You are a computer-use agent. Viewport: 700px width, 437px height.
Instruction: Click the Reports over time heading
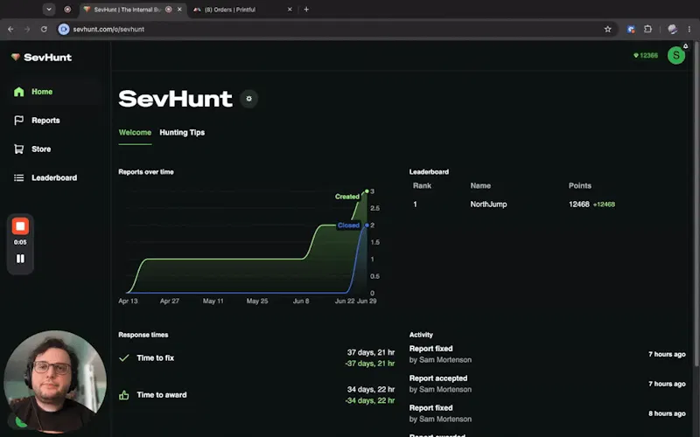coord(146,171)
